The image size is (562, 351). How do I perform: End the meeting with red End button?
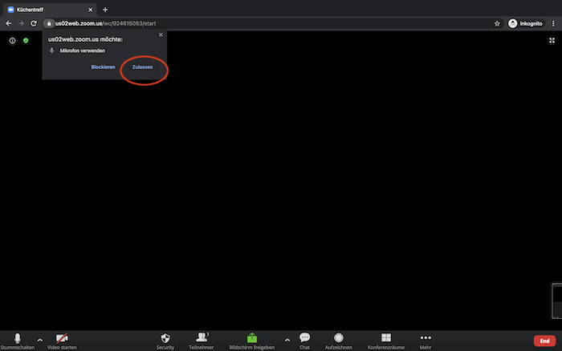(x=544, y=341)
